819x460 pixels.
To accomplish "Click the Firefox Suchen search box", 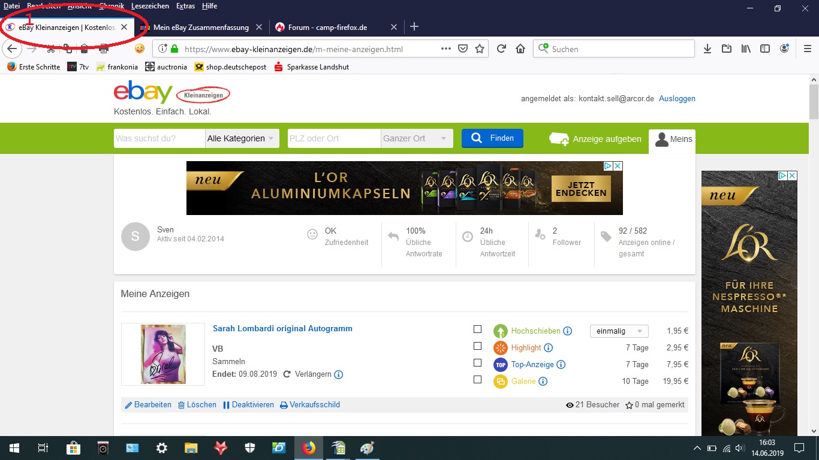I will (614, 49).
